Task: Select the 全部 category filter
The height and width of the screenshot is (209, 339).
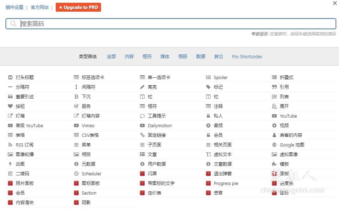Action: pyautogui.click(x=111, y=56)
